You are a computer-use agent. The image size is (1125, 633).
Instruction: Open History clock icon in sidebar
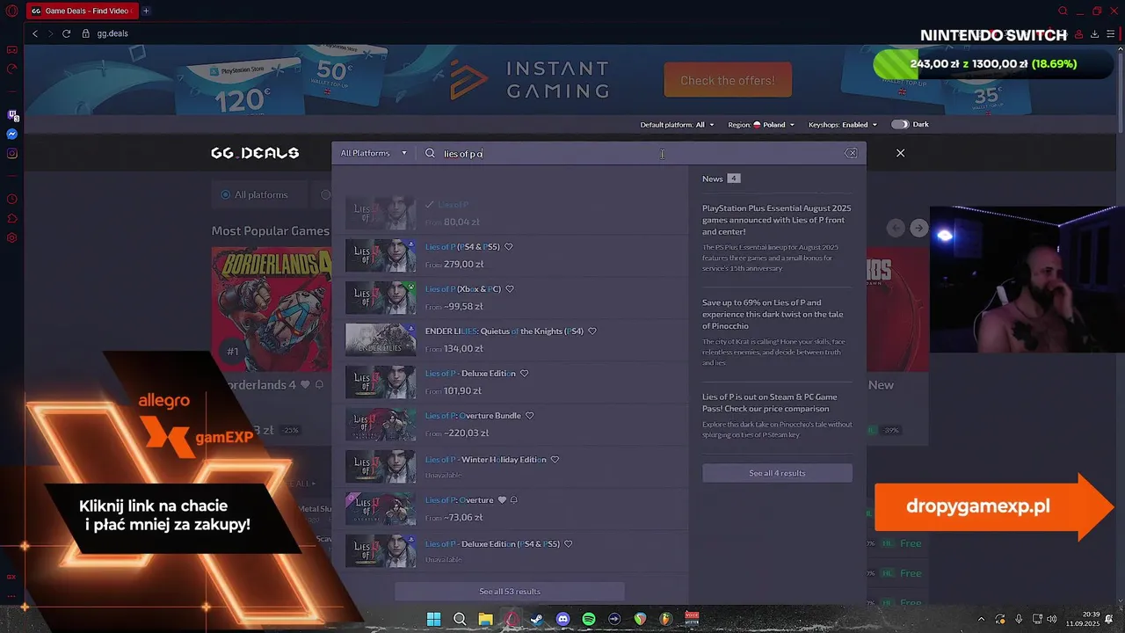[12, 200]
